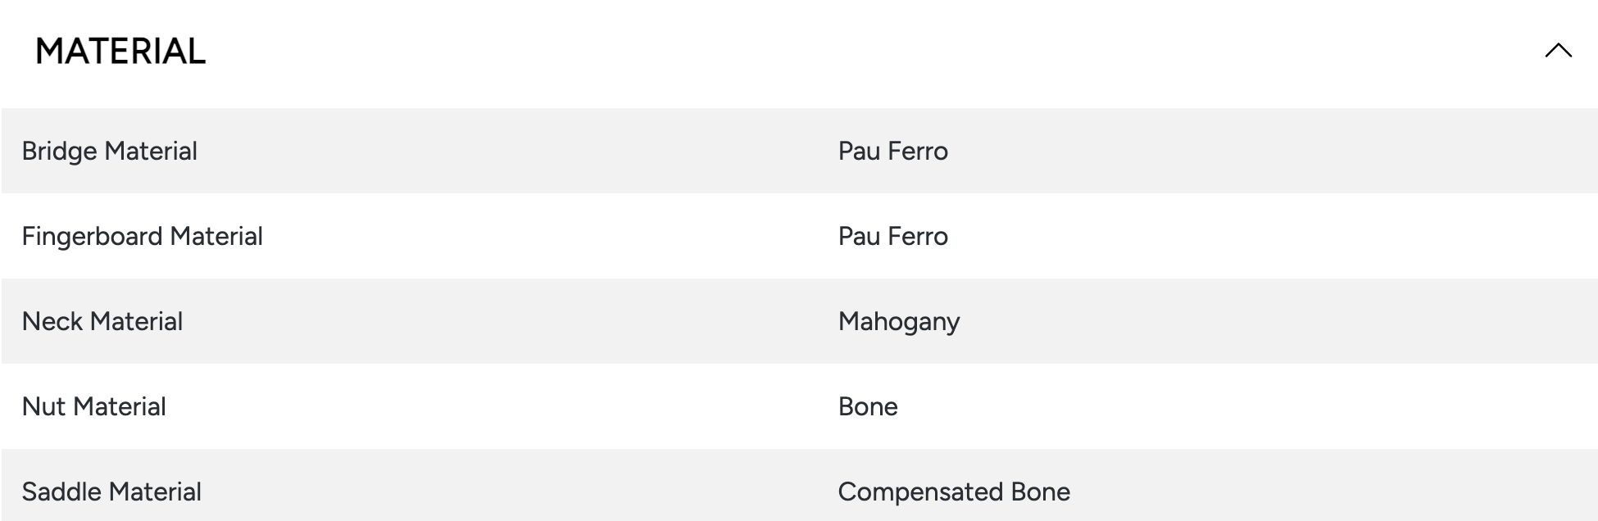This screenshot has width=1598, height=521.
Task: Click the Pau Ferro value for Fingerboard Material
Action: click(x=892, y=237)
